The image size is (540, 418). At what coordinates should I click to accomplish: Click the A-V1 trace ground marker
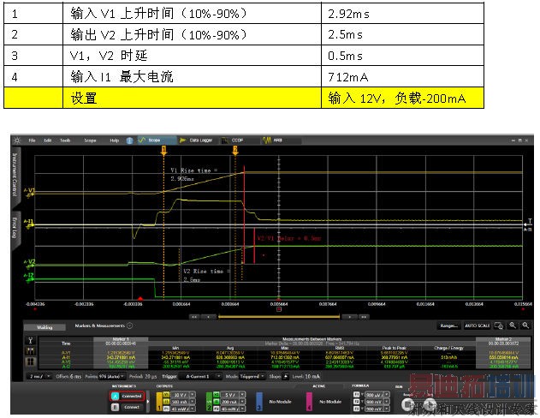click(x=30, y=193)
